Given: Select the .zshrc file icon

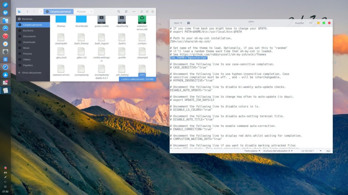Looking at the screenshot, I should coord(142,68).
